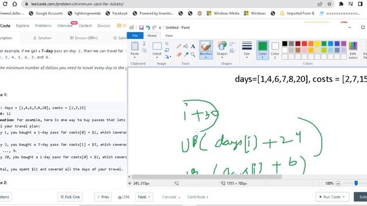Open the browser Extensions puzzle icon
This screenshot has width=367, height=206.
point(341,4)
